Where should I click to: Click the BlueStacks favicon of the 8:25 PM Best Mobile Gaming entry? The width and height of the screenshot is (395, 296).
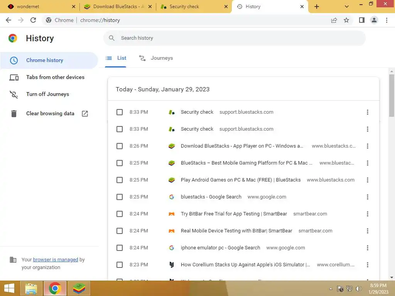point(172,163)
